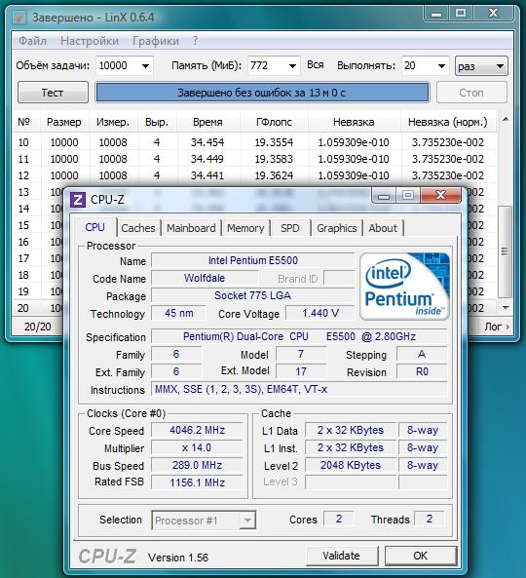Click the Стоп button in LinX
This screenshot has width=526, height=578.
click(x=471, y=93)
